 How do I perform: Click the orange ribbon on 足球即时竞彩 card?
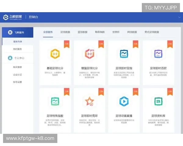pyautogui.click(x=101, y=92)
